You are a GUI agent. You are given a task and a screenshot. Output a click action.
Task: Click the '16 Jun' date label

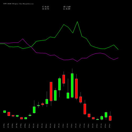(76, 126)
